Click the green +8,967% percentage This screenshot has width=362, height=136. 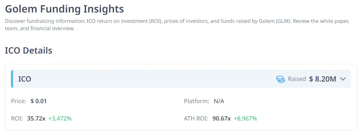[245, 118]
